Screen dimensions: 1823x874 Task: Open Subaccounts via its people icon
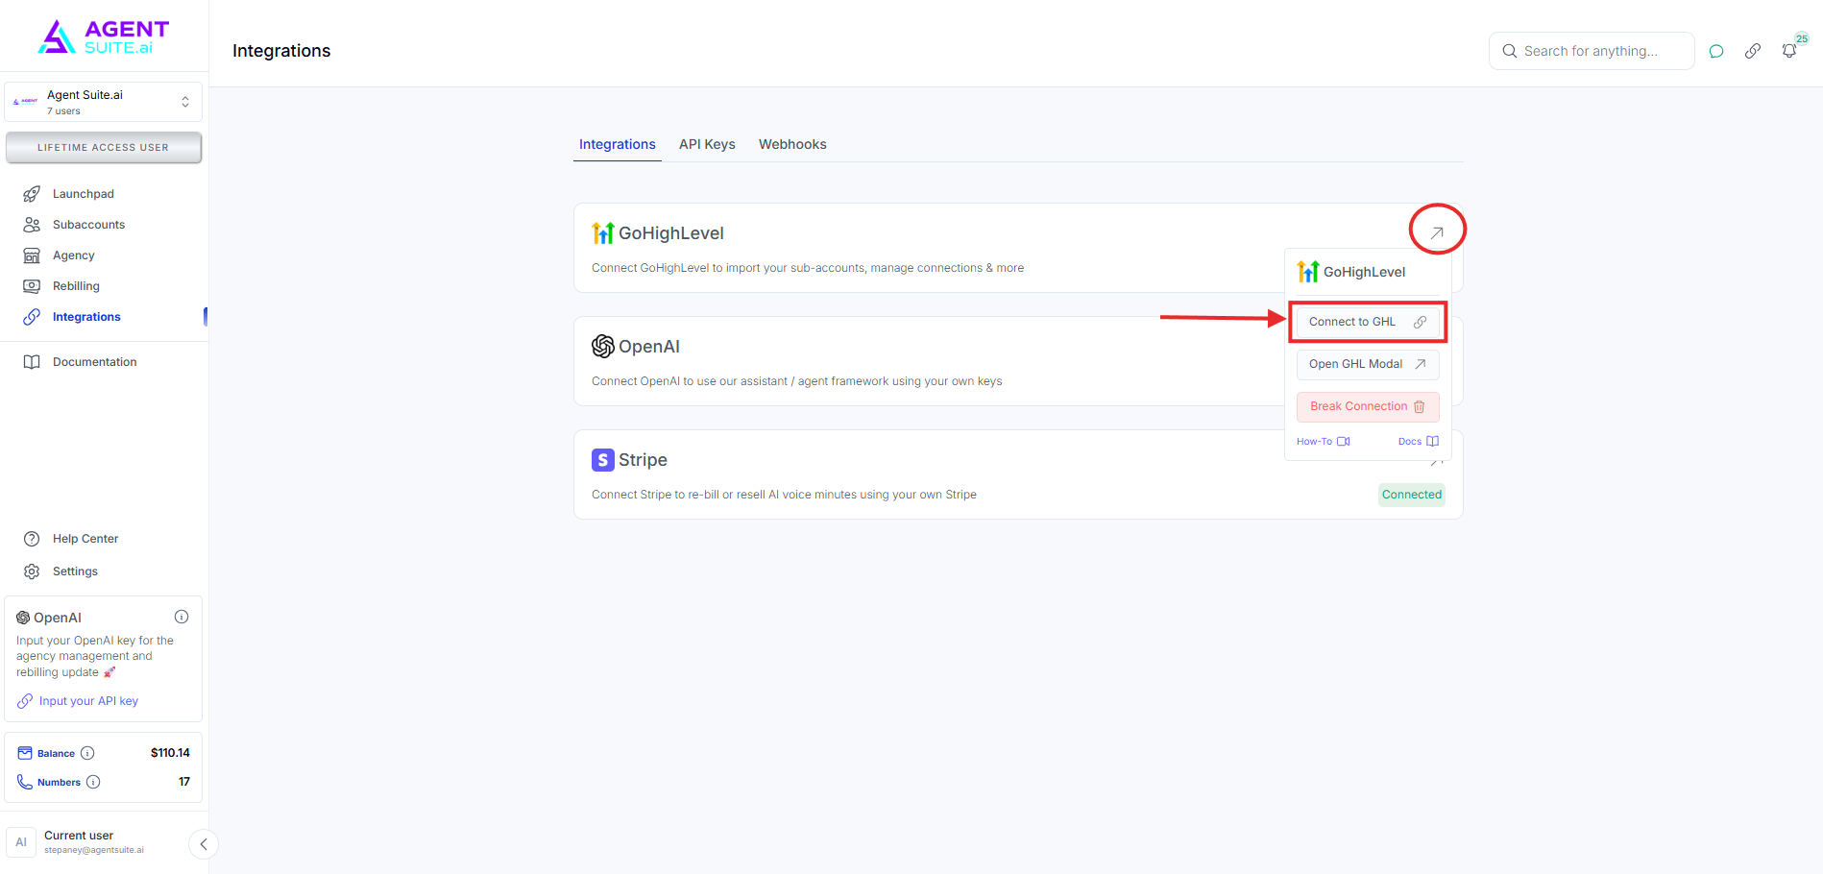32,225
